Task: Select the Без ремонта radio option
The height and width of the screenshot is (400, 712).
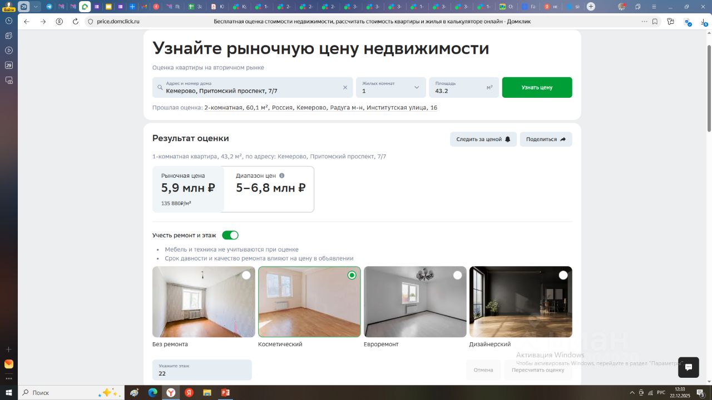Action: (246, 275)
